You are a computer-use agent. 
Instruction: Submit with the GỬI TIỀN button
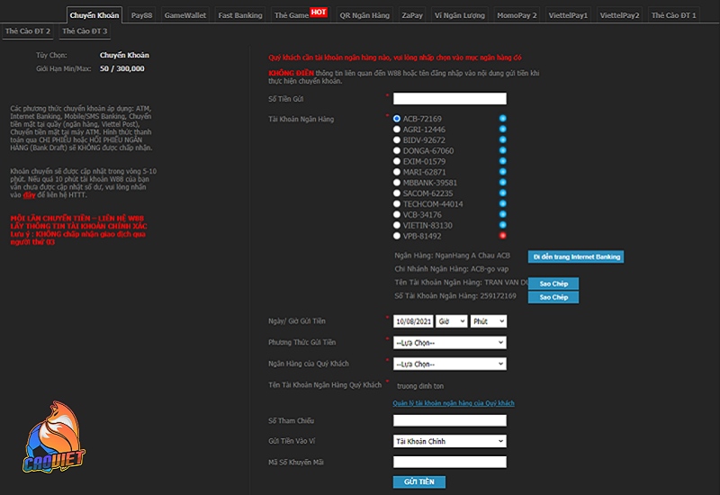[419, 481]
